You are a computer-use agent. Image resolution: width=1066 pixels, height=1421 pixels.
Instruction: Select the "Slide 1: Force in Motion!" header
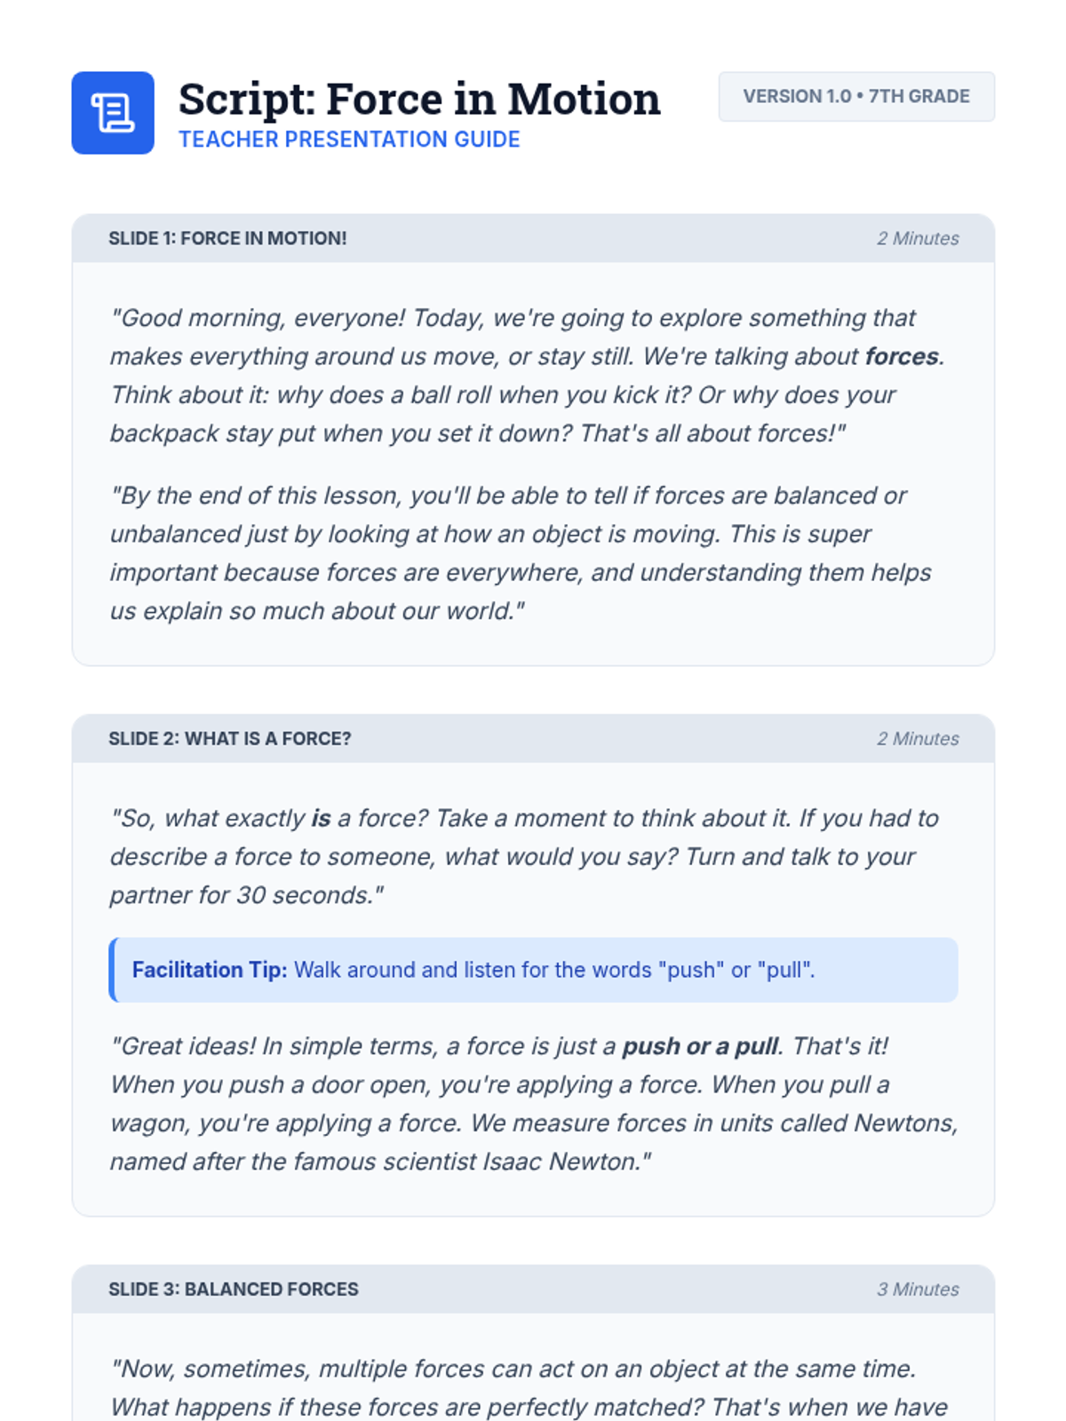coord(227,238)
